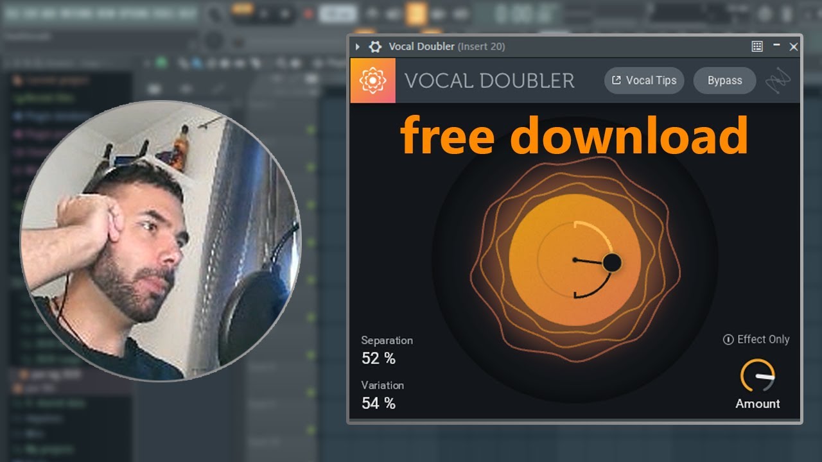
Task: Click the iZotope signature logo
Action: point(778,81)
